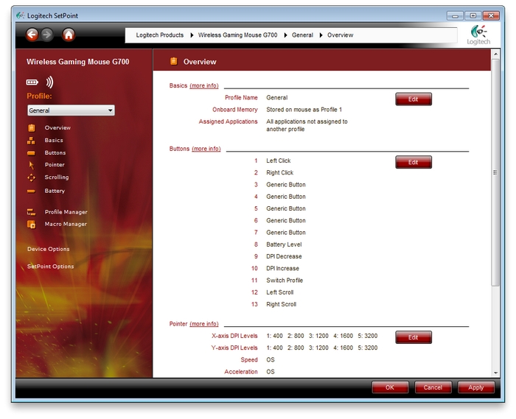Click the Y-axis DPI Levels label
This screenshot has width=516, height=419.
(x=234, y=348)
